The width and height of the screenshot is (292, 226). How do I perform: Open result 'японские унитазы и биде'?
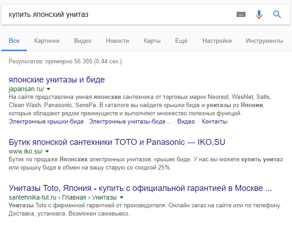tap(57, 80)
